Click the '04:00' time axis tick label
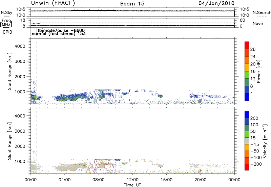Image resolution: width=271 pixels, height=187 pixels. tap(64, 180)
